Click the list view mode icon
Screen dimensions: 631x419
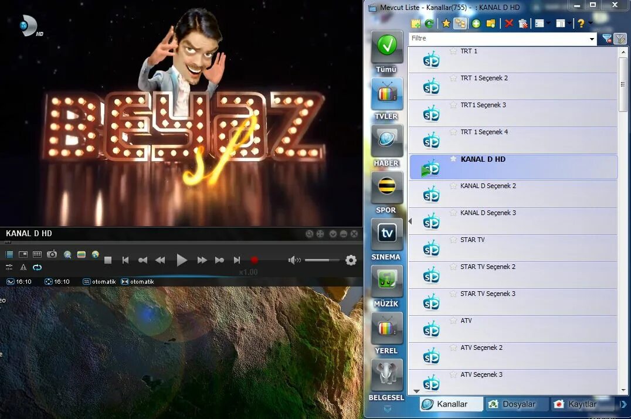click(x=540, y=23)
